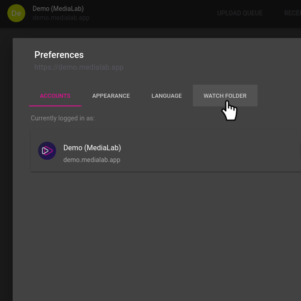Click header account name Demo (MediaLab)
301x301 pixels.
click(58, 9)
